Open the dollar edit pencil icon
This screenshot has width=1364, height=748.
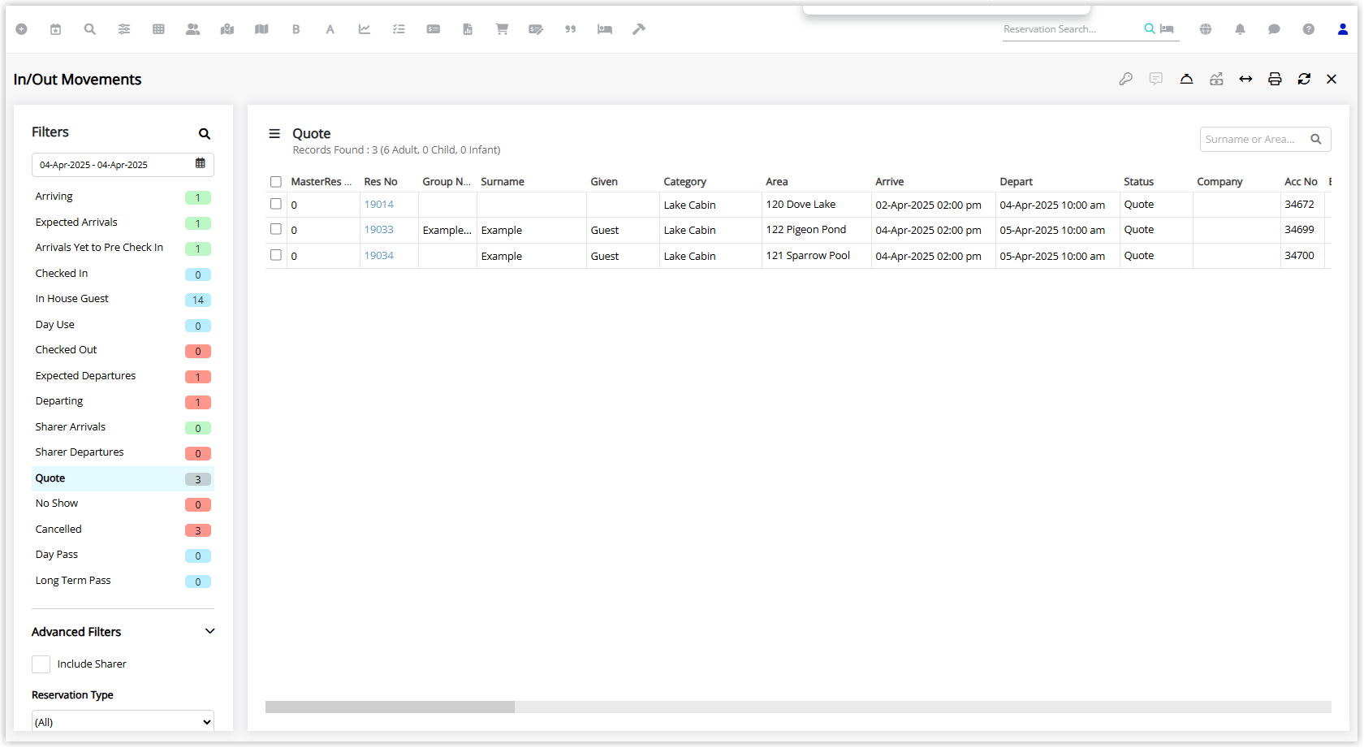click(x=536, y=29)
